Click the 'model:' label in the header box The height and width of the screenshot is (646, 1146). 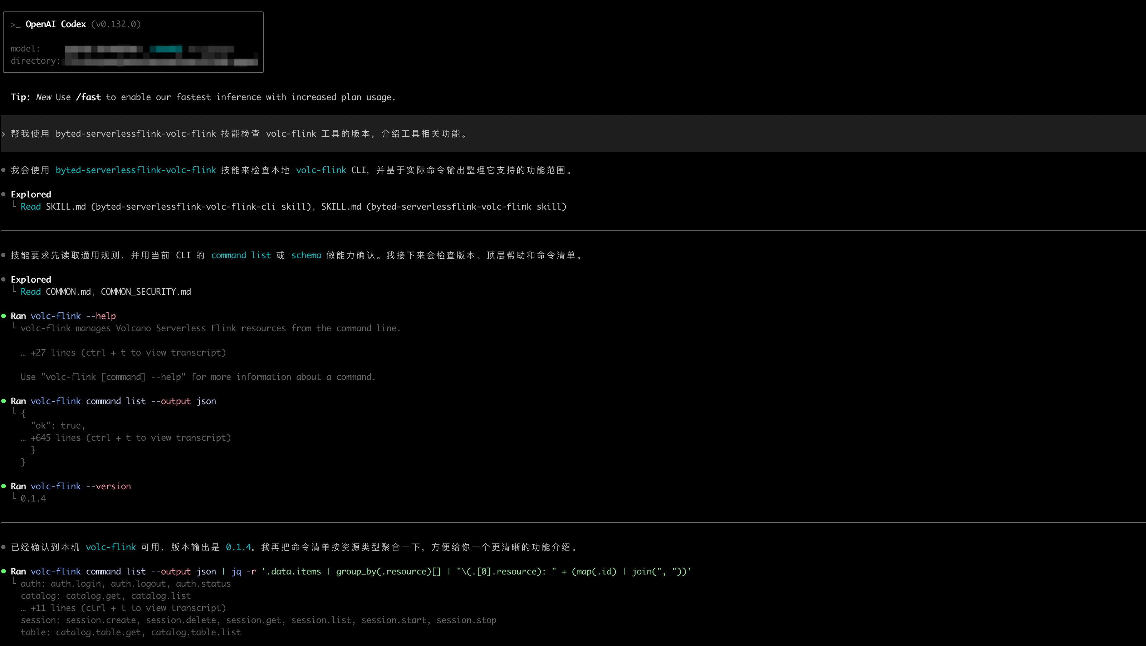(25, 49)
